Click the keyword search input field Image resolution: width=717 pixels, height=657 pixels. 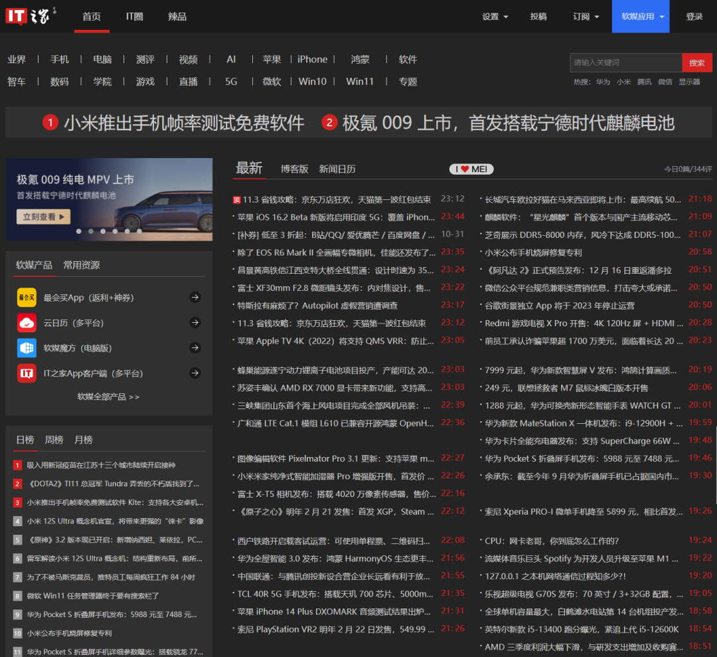click(625, 62)
